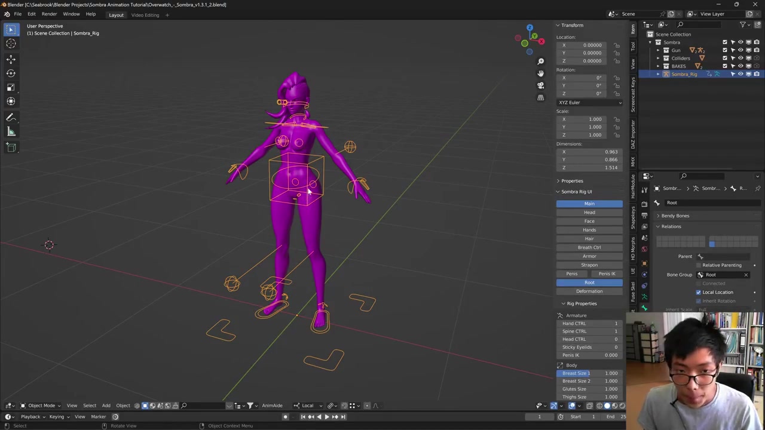Click the Breast Size 1 slider
This screenshot has width=765, height=430.
[589, 373]
